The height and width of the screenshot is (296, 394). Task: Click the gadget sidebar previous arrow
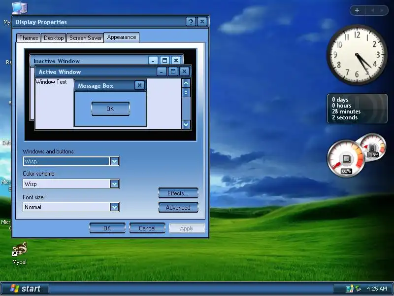(x=372, y=10)
